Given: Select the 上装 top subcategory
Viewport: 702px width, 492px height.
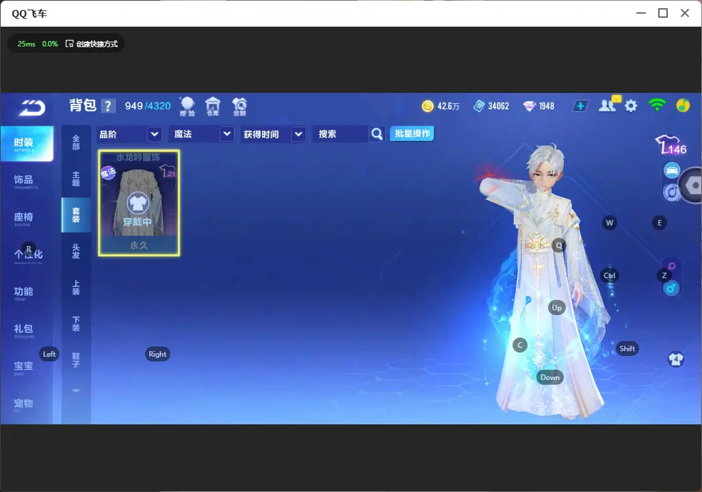Looking at the screenshot, I should (x=76, y=288).
